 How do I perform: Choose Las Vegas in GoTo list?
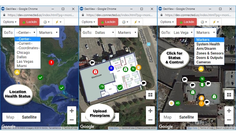pos(27,61)
